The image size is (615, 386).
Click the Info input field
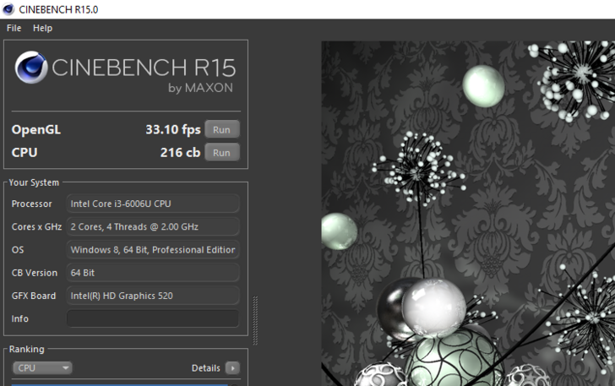point(153,318)
